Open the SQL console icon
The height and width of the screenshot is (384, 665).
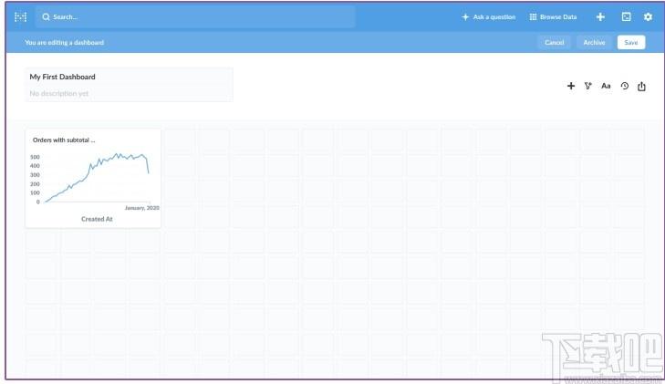click(x=627, y=17)
